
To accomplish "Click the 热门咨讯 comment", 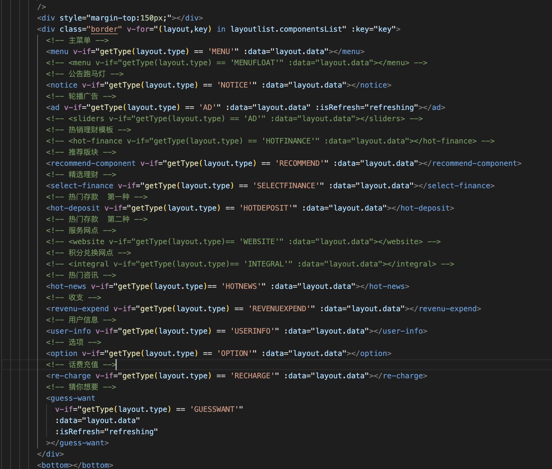I will tap(81, 275).
